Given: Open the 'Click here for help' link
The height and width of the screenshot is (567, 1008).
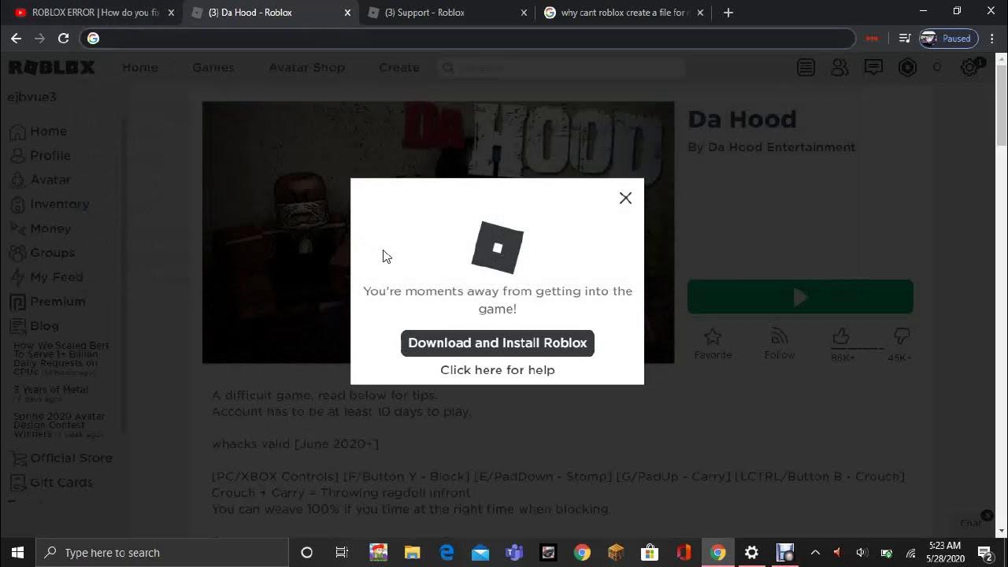Looking at the screenshot, I should (x=498, y=370).
